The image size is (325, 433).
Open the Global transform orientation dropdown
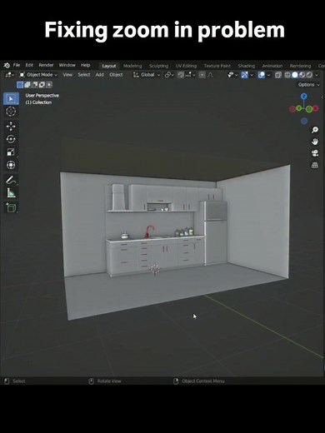[x=147, y=75]
